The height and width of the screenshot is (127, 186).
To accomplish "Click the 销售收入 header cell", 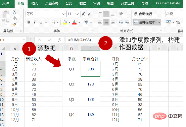I will [34, 59].
